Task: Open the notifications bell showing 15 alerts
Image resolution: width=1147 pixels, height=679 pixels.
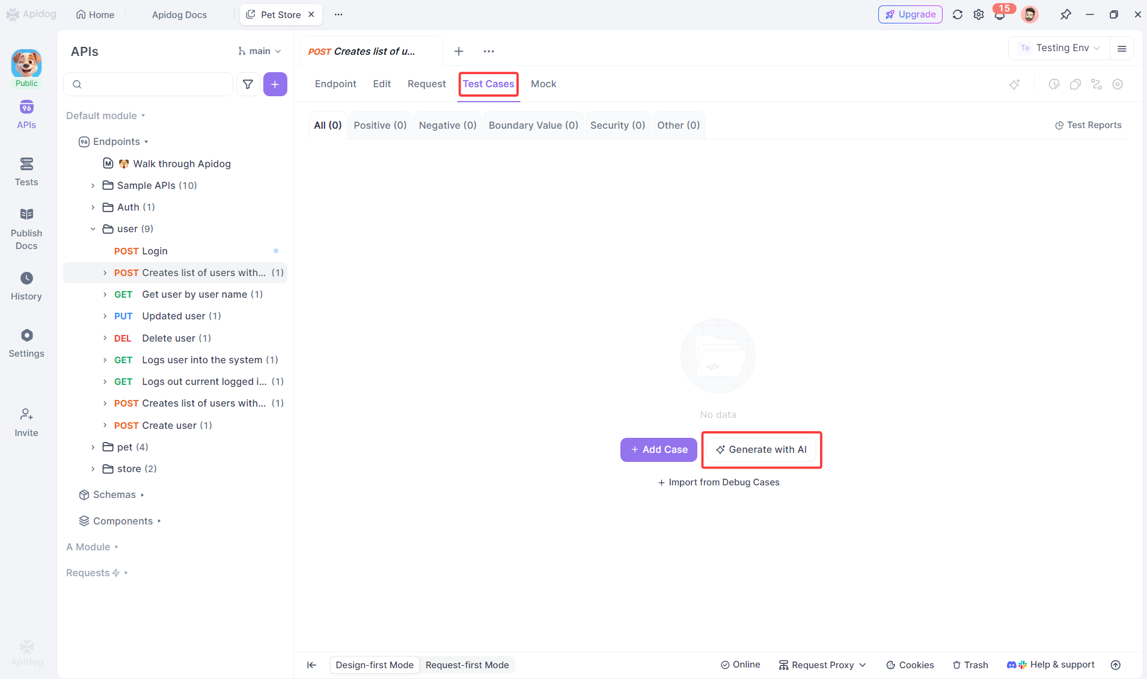Action: coord(999,14)
